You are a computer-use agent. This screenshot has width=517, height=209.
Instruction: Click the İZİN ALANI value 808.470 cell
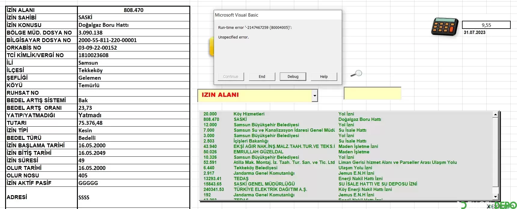pos(133,10)
